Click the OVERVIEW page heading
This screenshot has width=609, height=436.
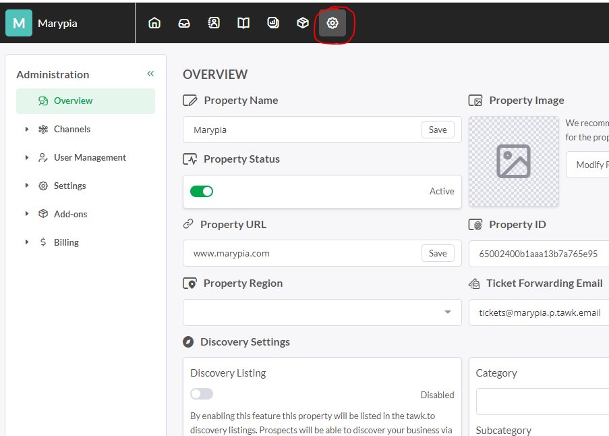[x=215, y=74]
